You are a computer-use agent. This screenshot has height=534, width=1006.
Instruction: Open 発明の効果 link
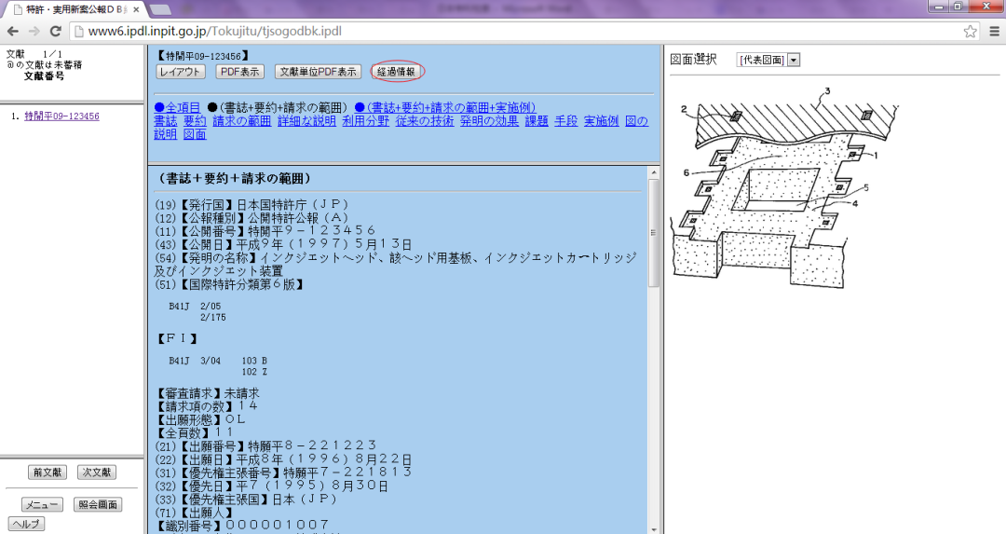[490, 120]
